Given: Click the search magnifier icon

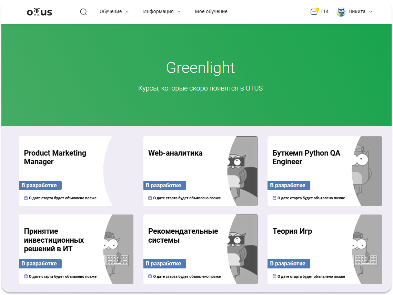Looking at the screenshot, I should (83, 12).
